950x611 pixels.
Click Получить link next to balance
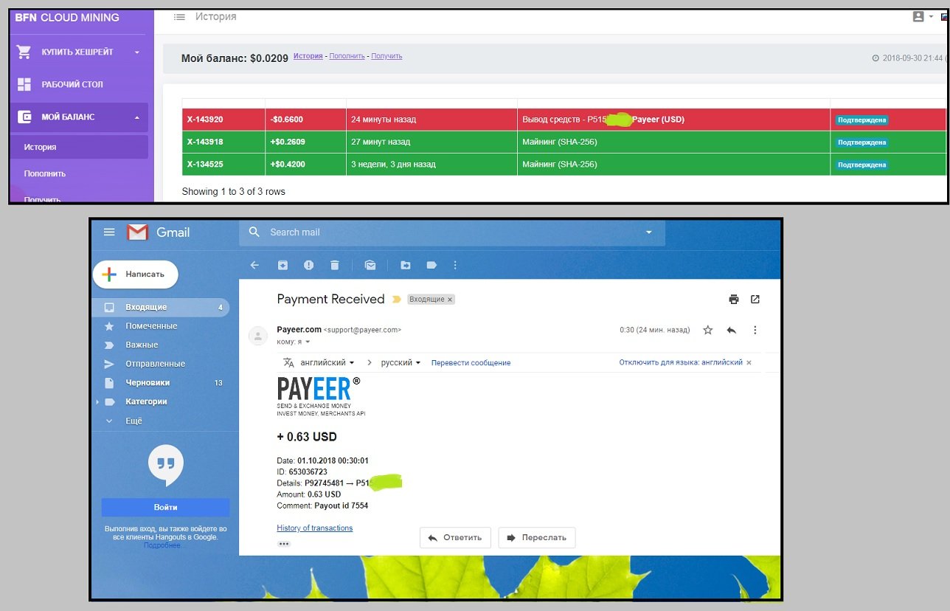[x=386, y=56]
